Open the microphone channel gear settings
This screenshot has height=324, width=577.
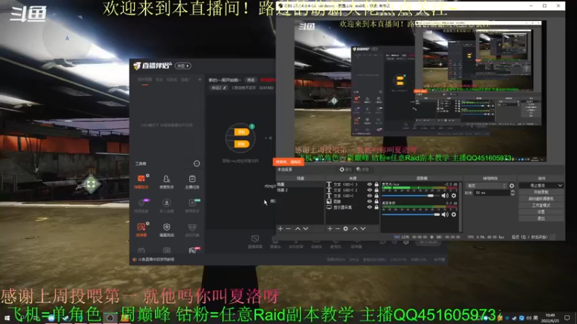click(454, 196)
